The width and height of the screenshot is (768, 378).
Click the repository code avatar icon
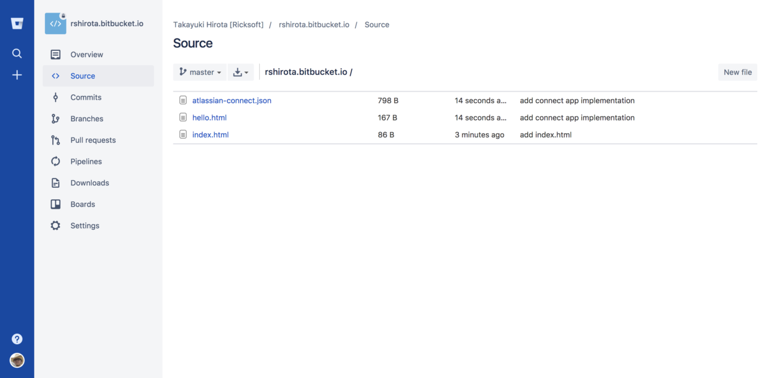tap(56, 24)
